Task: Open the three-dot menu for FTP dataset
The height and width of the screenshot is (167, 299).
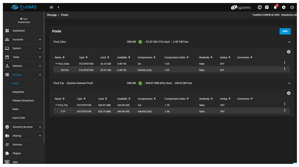Action: [x=284, y=110]
